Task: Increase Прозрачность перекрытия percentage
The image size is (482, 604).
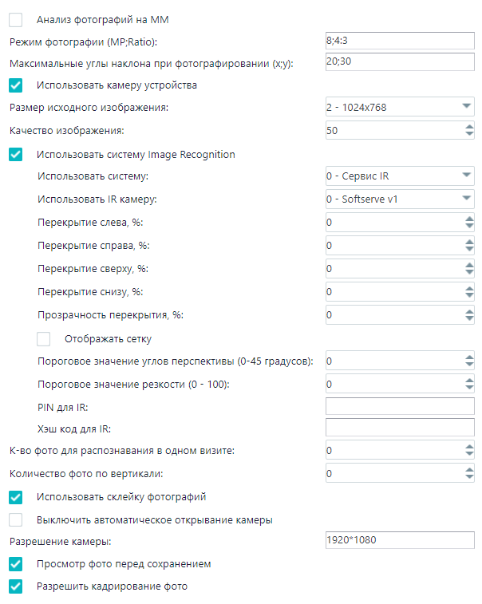Action: coord(469,311)
